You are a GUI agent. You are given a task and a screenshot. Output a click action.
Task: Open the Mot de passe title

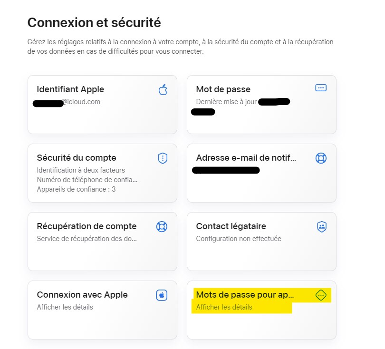[x=223, y=89]
